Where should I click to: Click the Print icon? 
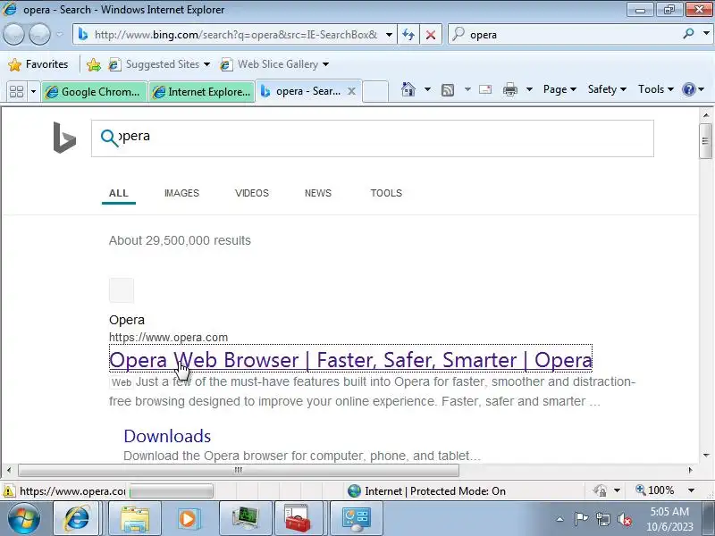509,89
